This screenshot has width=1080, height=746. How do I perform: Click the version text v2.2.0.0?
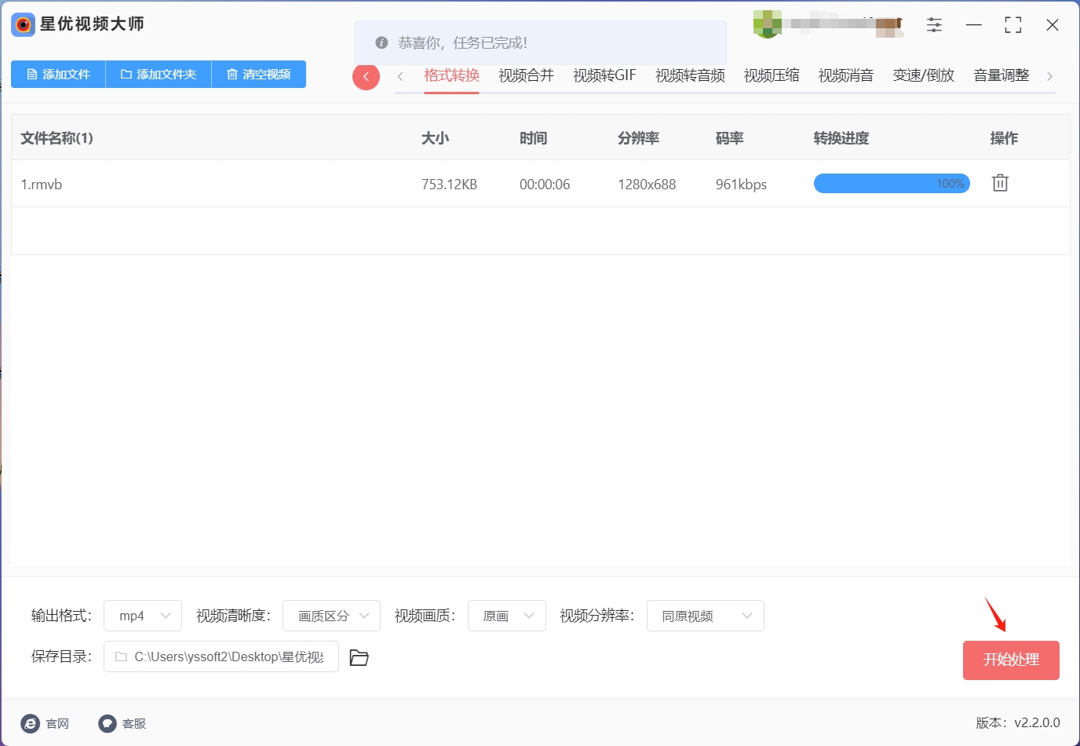tap(1037, 722)
